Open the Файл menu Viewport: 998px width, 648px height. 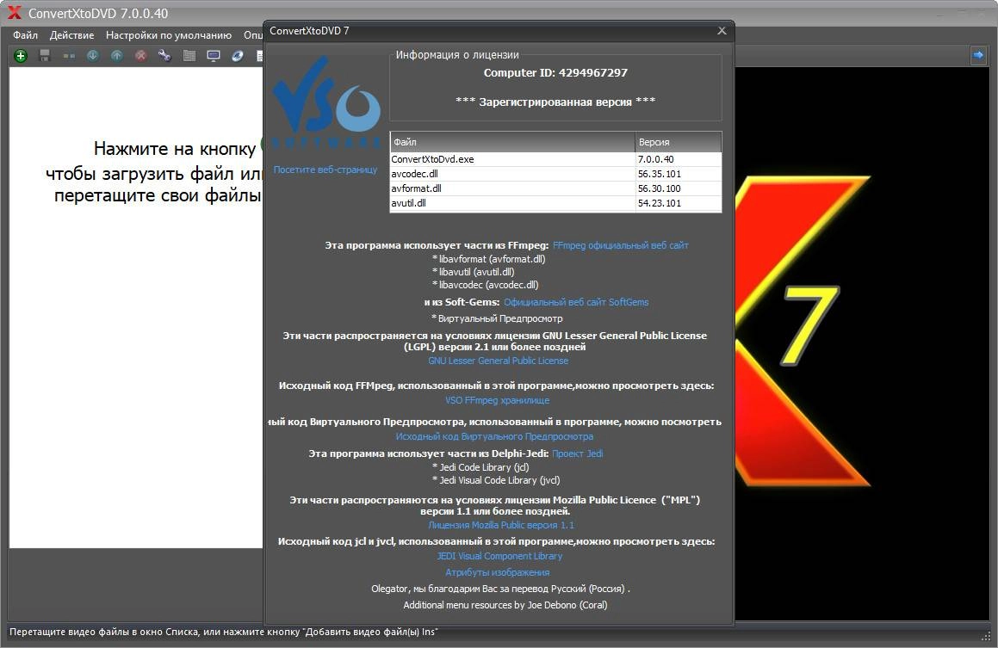(26, 35)
